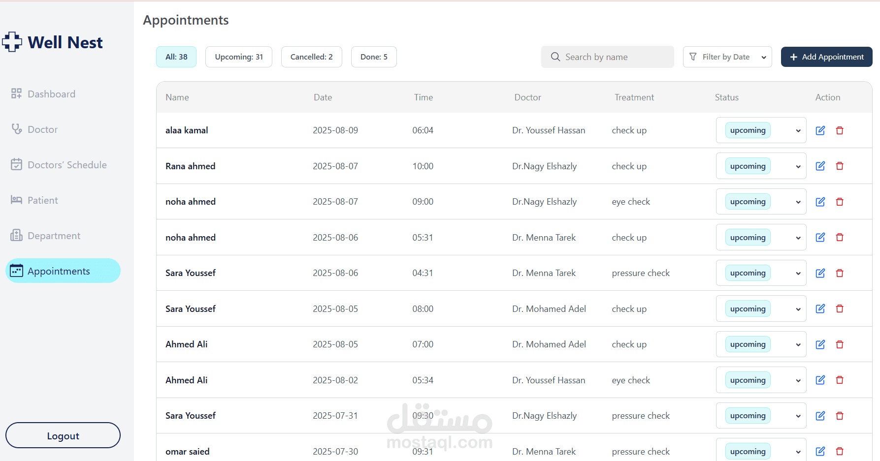Viewport: 880px width, 461px height.
Task: Edit Sara Youssef's 2025-07-31 appointment
Action: (820, 416)
